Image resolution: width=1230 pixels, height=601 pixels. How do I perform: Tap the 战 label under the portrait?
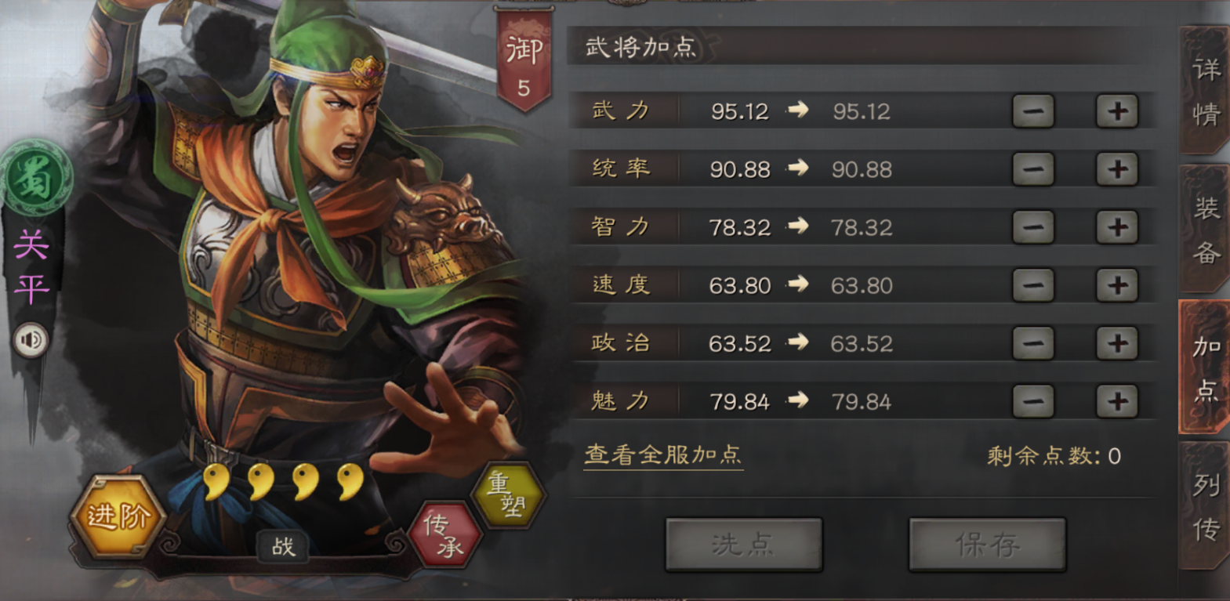(x=283, y=546)
